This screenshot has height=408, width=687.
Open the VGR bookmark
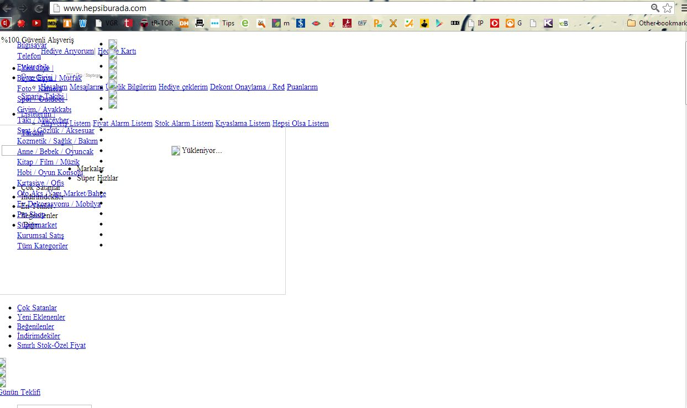click(x=107, y=23)
